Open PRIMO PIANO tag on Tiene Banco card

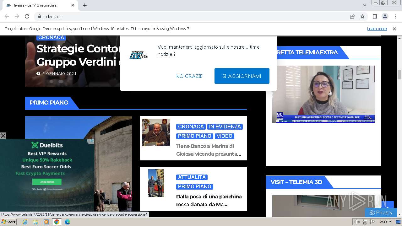[195, 136]
